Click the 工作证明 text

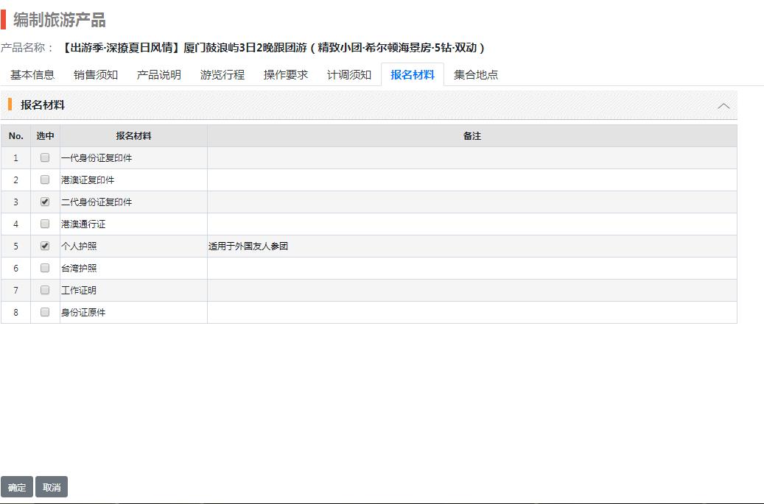(79, 291)
